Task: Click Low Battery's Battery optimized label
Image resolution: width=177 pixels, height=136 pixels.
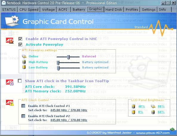Action: pos(95,68)
